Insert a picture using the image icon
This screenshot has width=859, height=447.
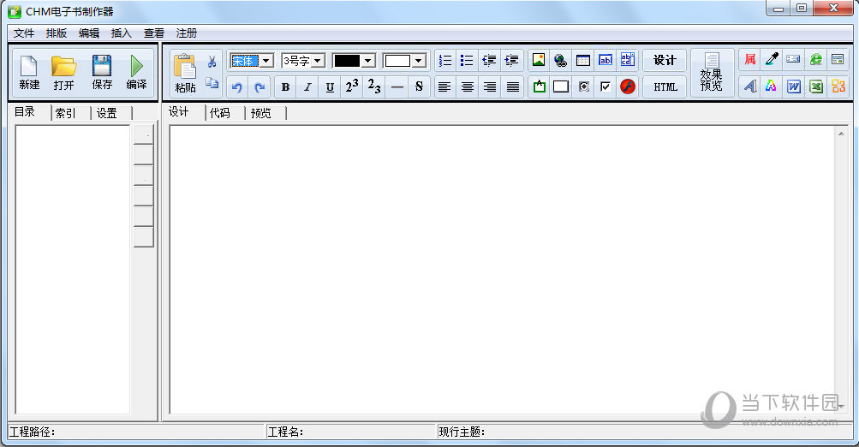(539, 60)
